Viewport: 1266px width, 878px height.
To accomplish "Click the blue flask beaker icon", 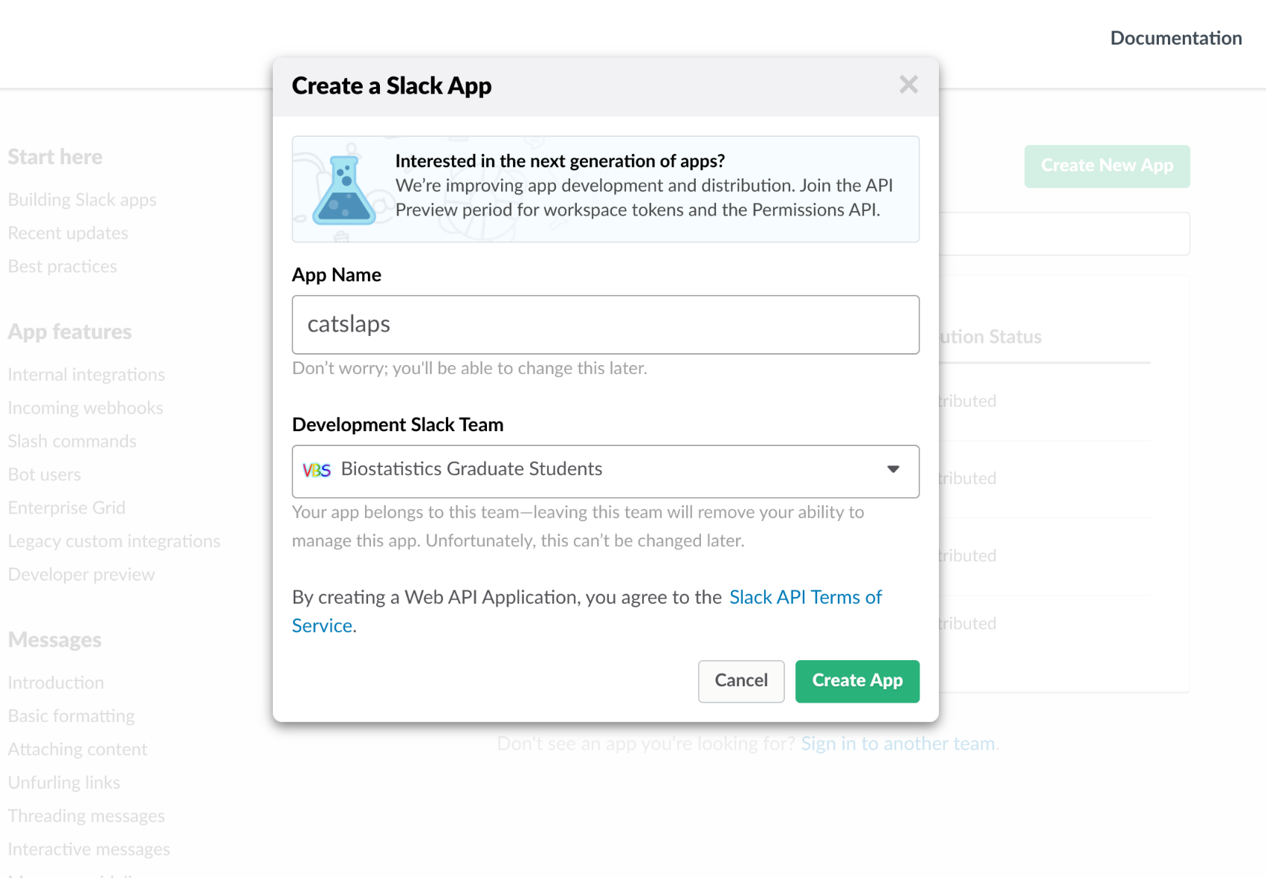I will 343,190.
